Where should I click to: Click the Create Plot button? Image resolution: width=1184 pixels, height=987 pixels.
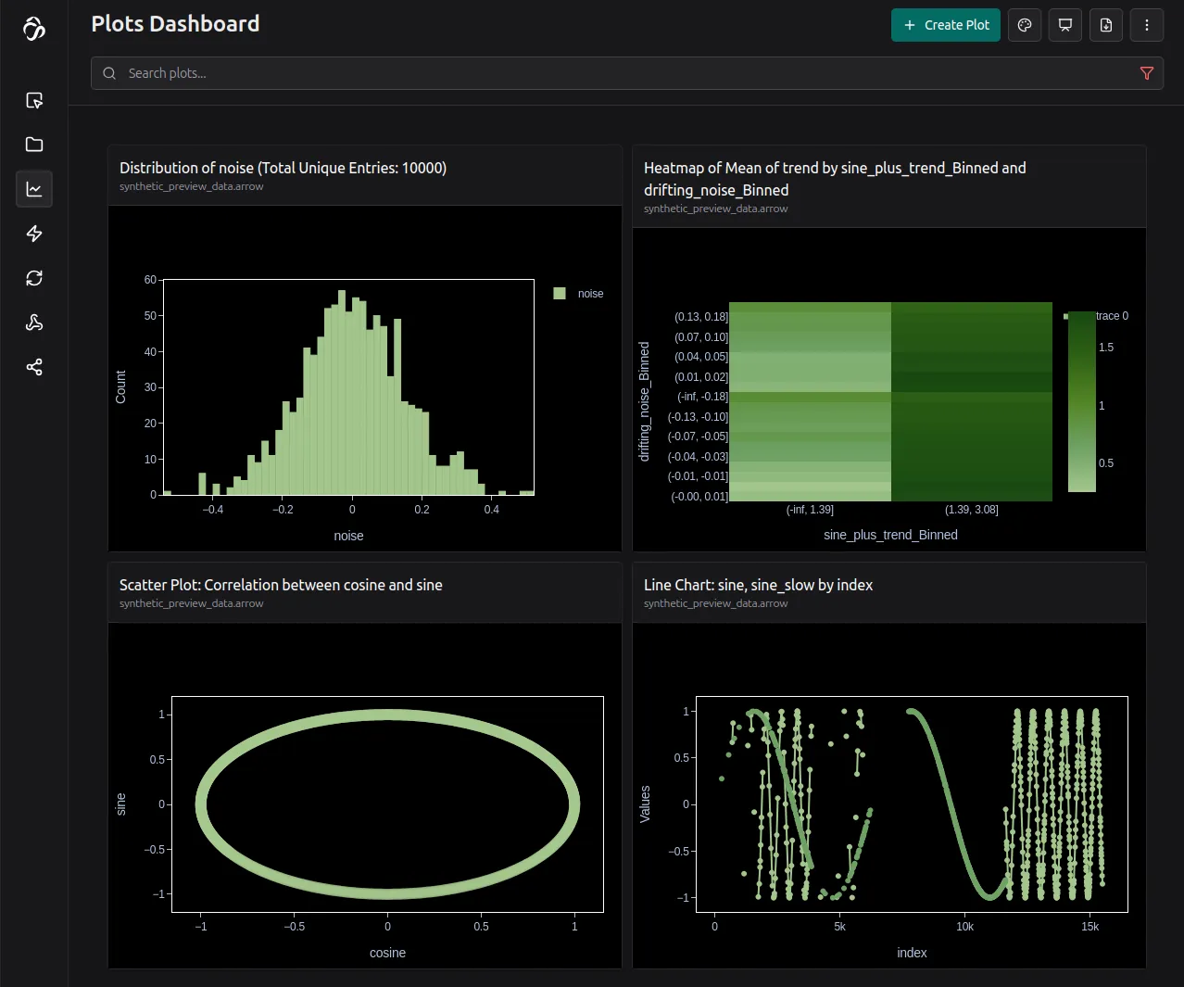tap(945, 25)
